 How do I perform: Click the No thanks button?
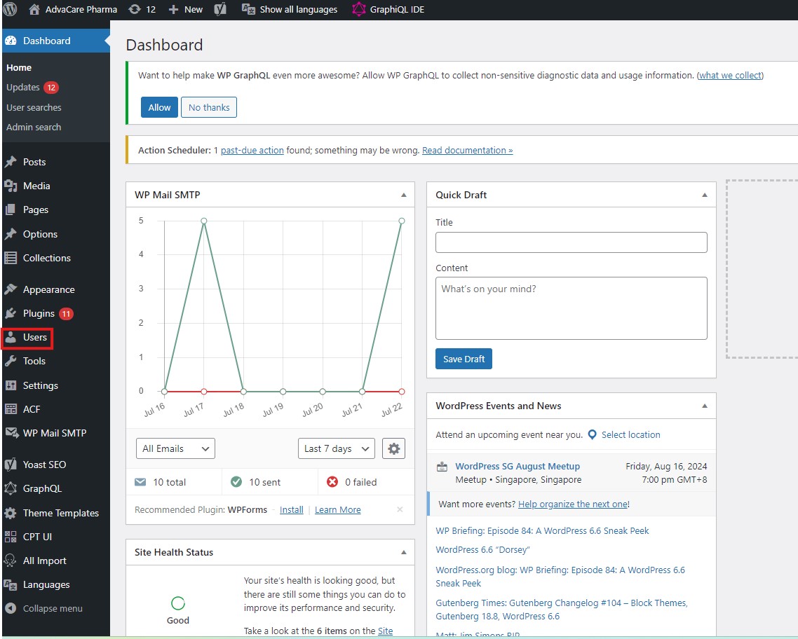(x=209, y=107)
